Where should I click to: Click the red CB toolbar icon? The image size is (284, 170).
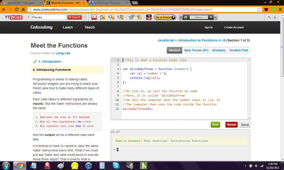(94, 17)
